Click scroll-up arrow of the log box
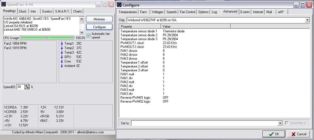314x140 pixels. (82, 19)
